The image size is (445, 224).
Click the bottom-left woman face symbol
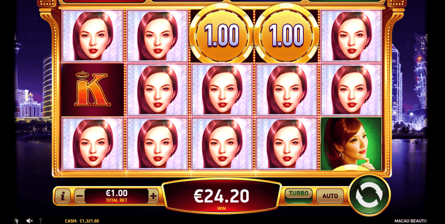point(92,144)
